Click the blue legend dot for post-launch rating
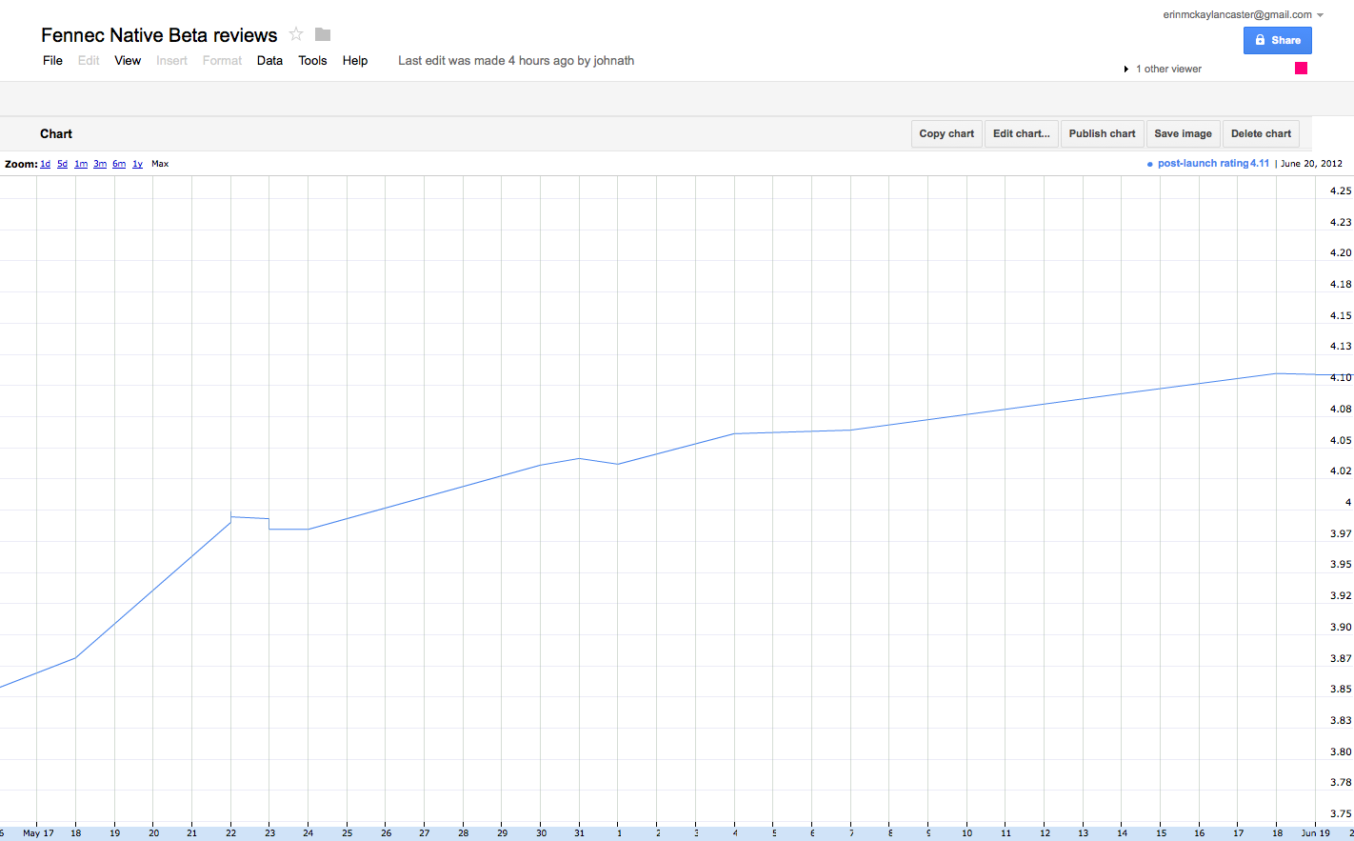1354x841 pixels. [1150, 164]
